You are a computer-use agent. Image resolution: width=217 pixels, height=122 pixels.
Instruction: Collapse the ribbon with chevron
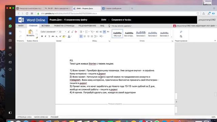coord(215,41)
